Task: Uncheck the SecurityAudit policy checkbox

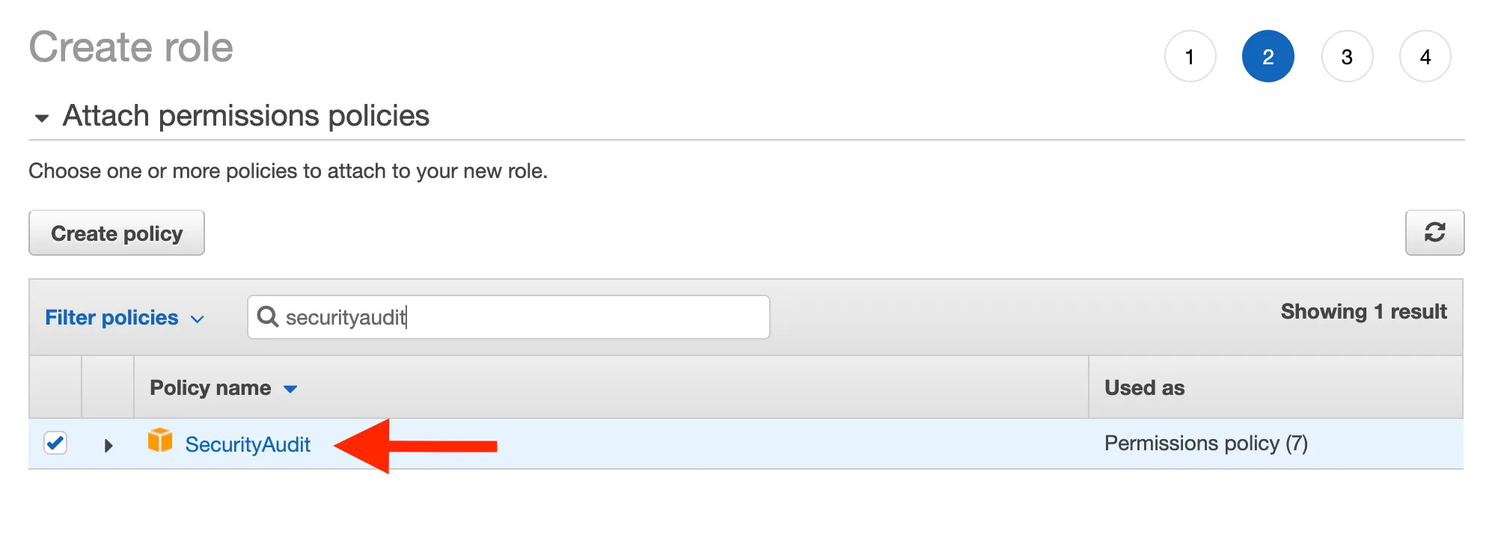Action: click(55, 443)
